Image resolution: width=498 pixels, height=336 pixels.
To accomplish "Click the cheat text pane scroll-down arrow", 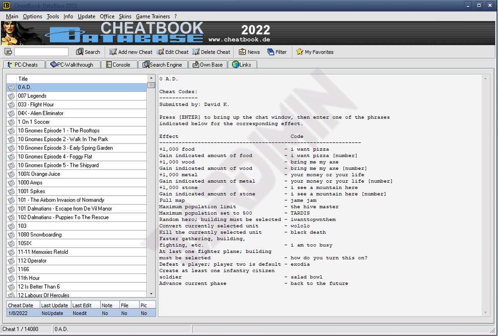I will 485,312.
